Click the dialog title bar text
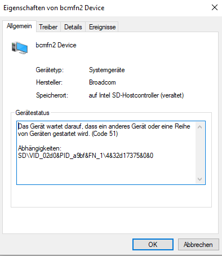Screen dimensions: 222x256 coord(54,8)
